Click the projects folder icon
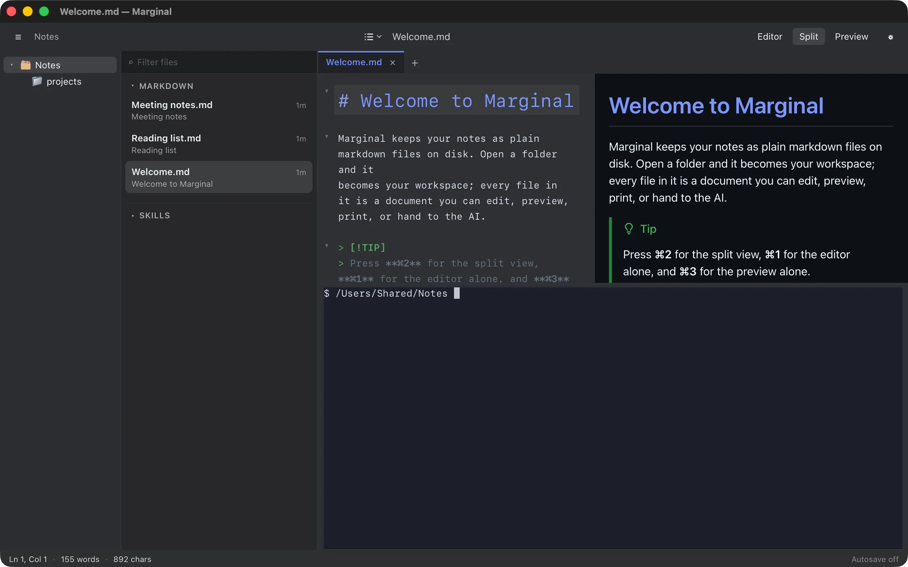Viewport: 908px width, 567px height. coord(37,82)
